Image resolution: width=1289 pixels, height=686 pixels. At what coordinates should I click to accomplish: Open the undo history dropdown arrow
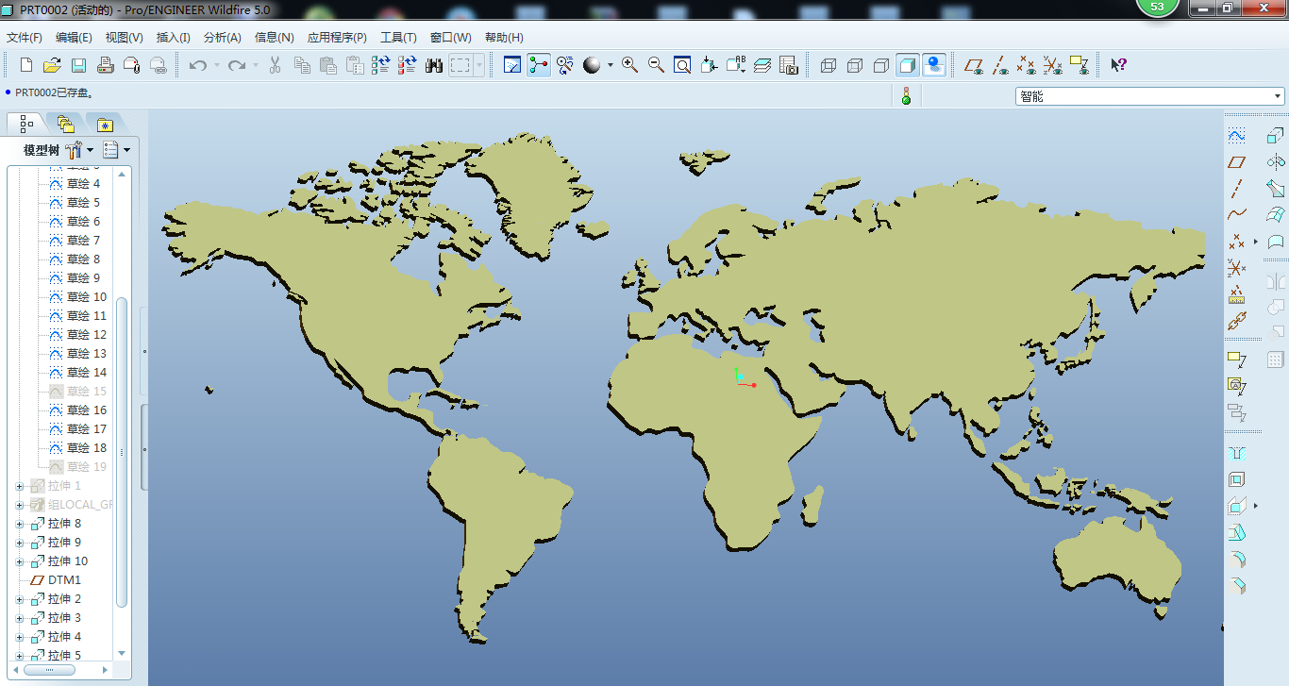click(x=216, y=65)
